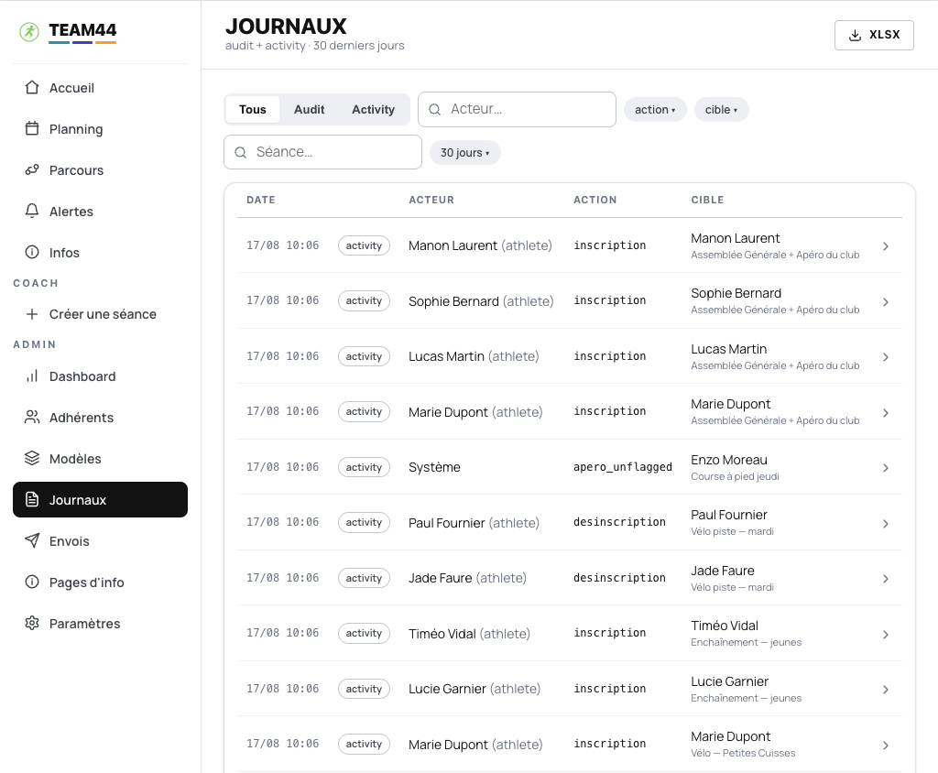The image size is (938, 773).
Task: Switch to the Audit tab
Action: click(310, 110)
